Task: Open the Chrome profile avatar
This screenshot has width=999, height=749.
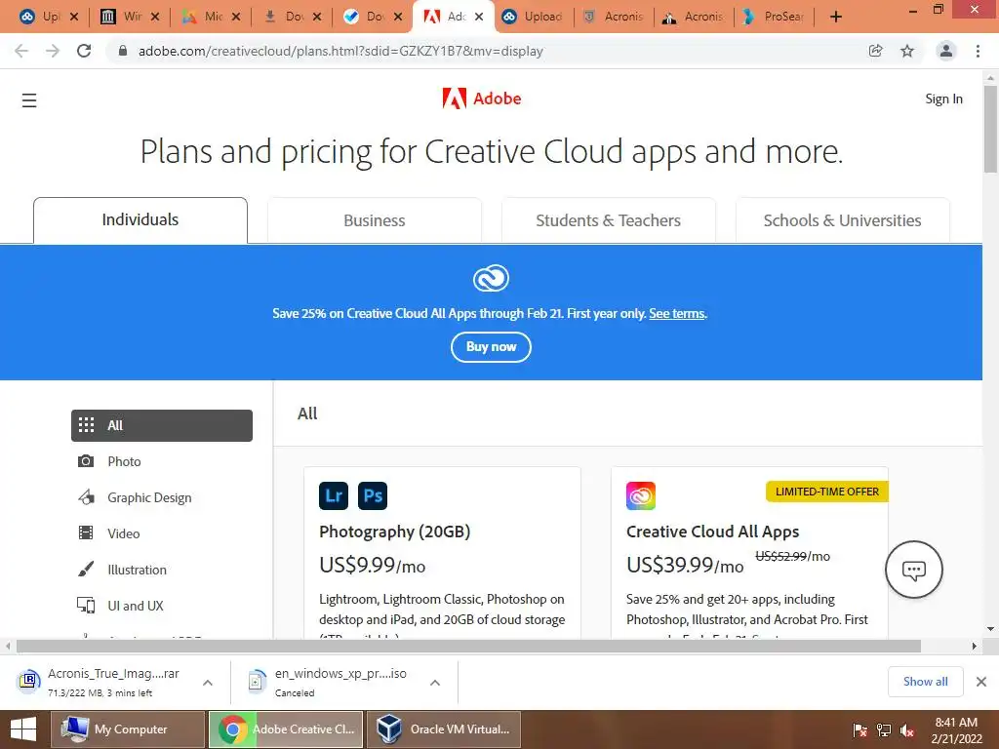Action: 946,51
